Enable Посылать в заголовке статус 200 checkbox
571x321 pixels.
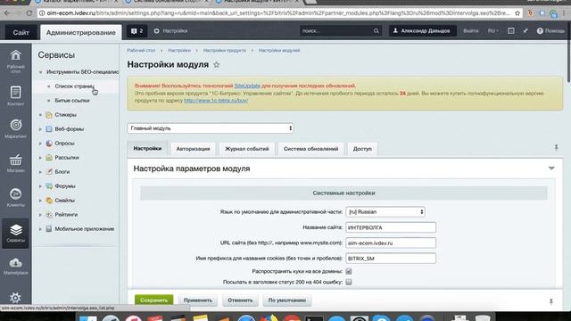pyautogui.click(x=349, y=282)
